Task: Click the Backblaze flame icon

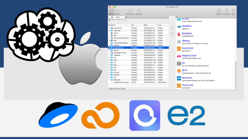Action: point(179,34)
